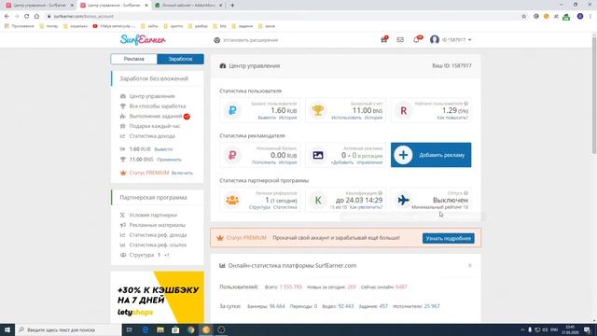The height and width of the screenshot is (336, 597).
Task: Click the SurfEarner logo
Action: click(143, 39)
